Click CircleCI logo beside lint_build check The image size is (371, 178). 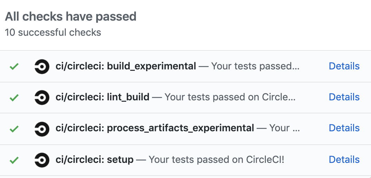[42, 98]
